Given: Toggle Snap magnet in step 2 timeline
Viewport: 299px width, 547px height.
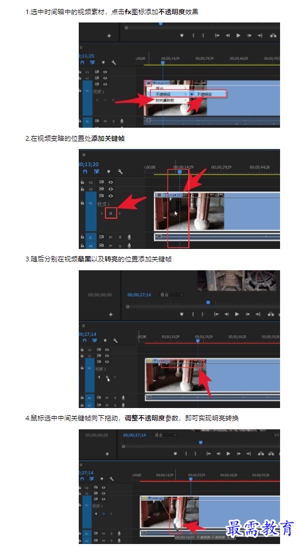Looking at the screenshot, I should click(85, 171).
